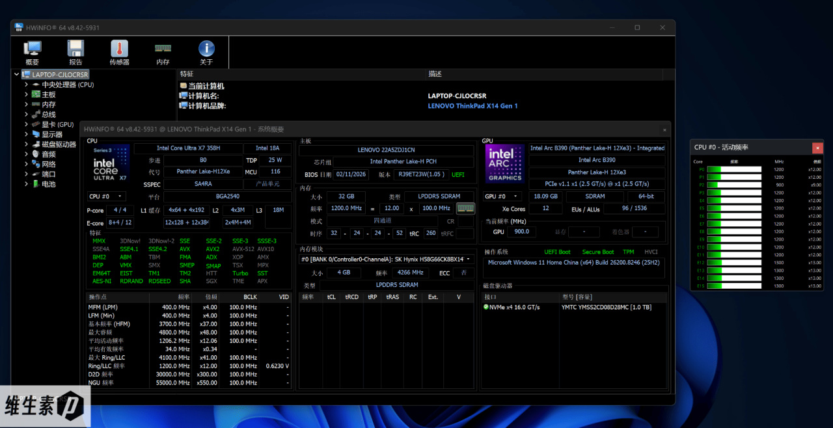Click the Intel Panther Lake-H PCH chipset field
This screenshot has height=428, width=833.
[404, 161]
